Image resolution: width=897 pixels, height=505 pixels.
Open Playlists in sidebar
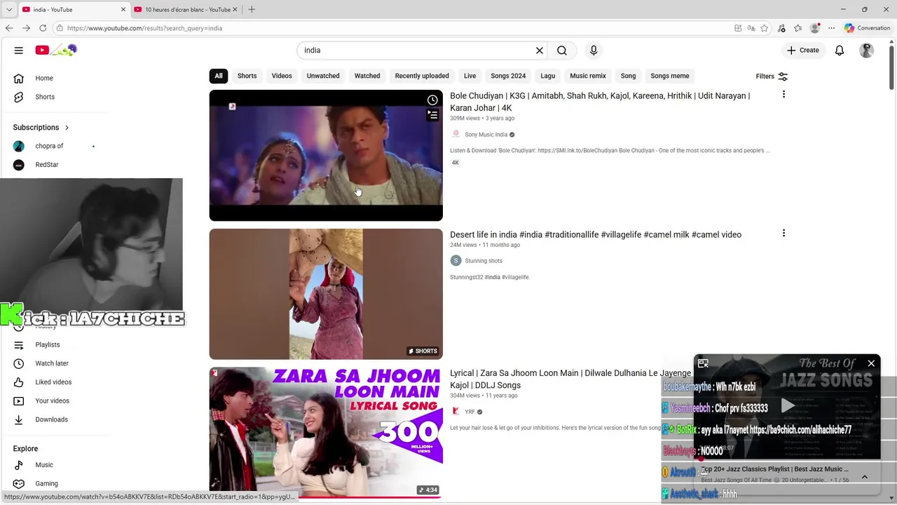(x=48, y=345)
